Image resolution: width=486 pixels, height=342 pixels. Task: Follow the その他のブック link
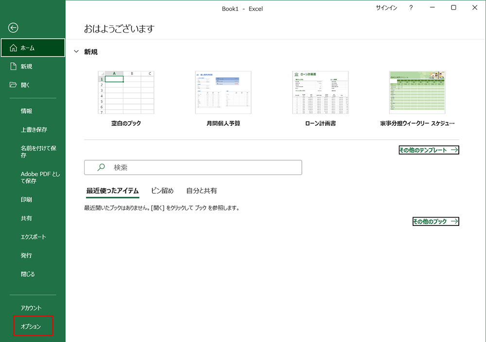coord(435,222)
